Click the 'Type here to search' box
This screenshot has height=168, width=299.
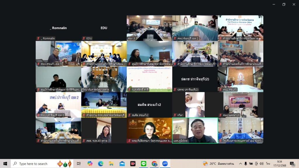[x=33, y=164]
